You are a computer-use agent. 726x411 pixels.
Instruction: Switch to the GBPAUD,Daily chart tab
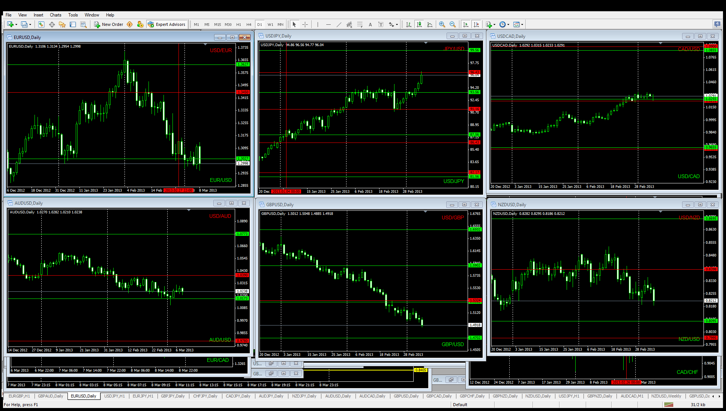pos(51,396)
